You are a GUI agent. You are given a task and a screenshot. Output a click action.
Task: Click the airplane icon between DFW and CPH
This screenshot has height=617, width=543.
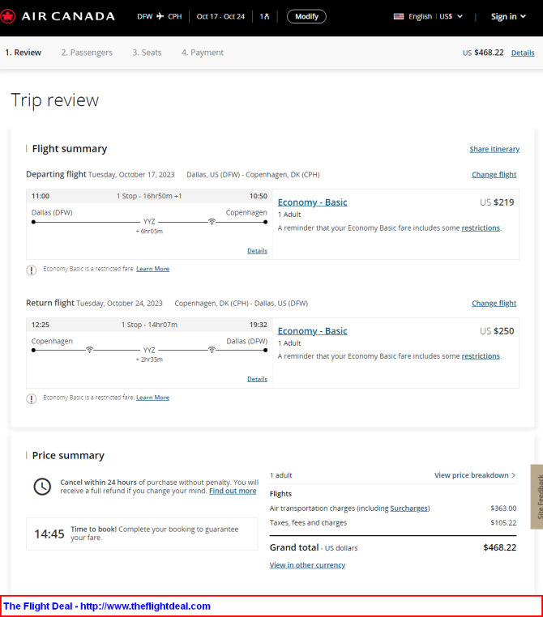pos(160,16)
